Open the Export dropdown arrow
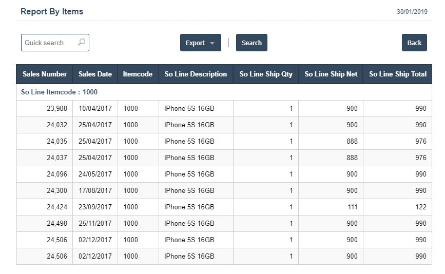445x274 pixels. pos(212,43)
